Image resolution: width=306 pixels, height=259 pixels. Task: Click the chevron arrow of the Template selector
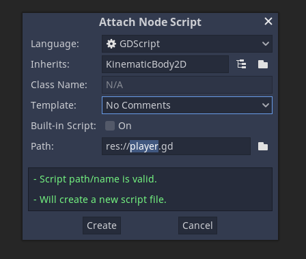coord(266,105)
